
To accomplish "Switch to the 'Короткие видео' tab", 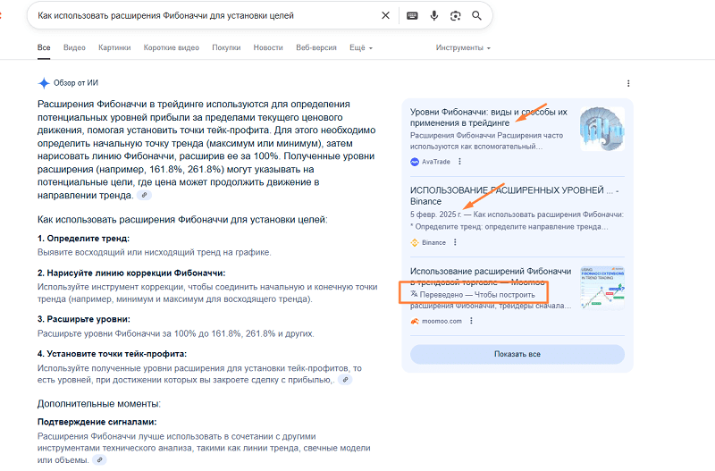I will tap(171, 47).
